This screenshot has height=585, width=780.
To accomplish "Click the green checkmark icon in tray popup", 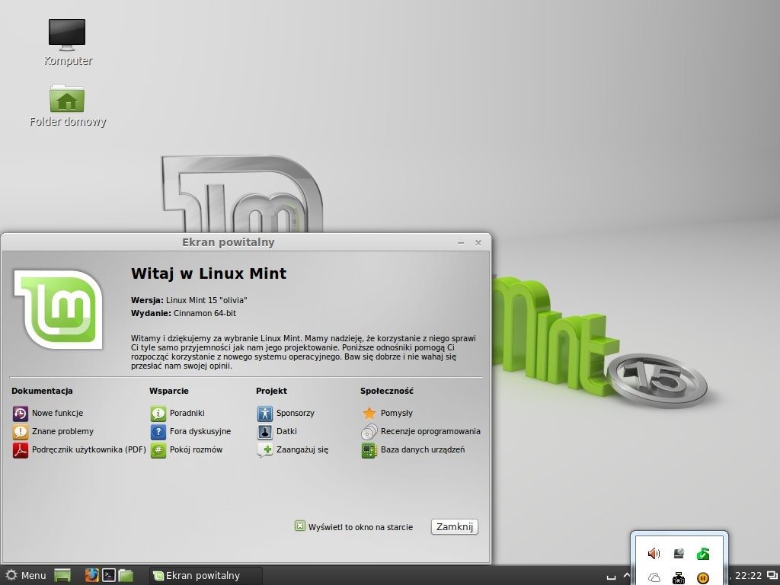I will click(703, 553).
